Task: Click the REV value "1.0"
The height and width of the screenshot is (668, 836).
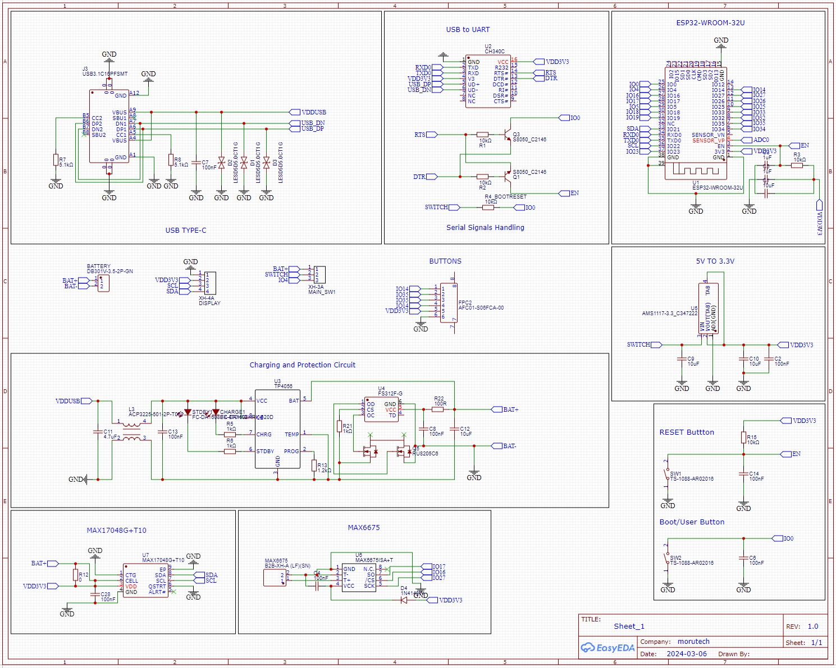Action: click(813, 626)
